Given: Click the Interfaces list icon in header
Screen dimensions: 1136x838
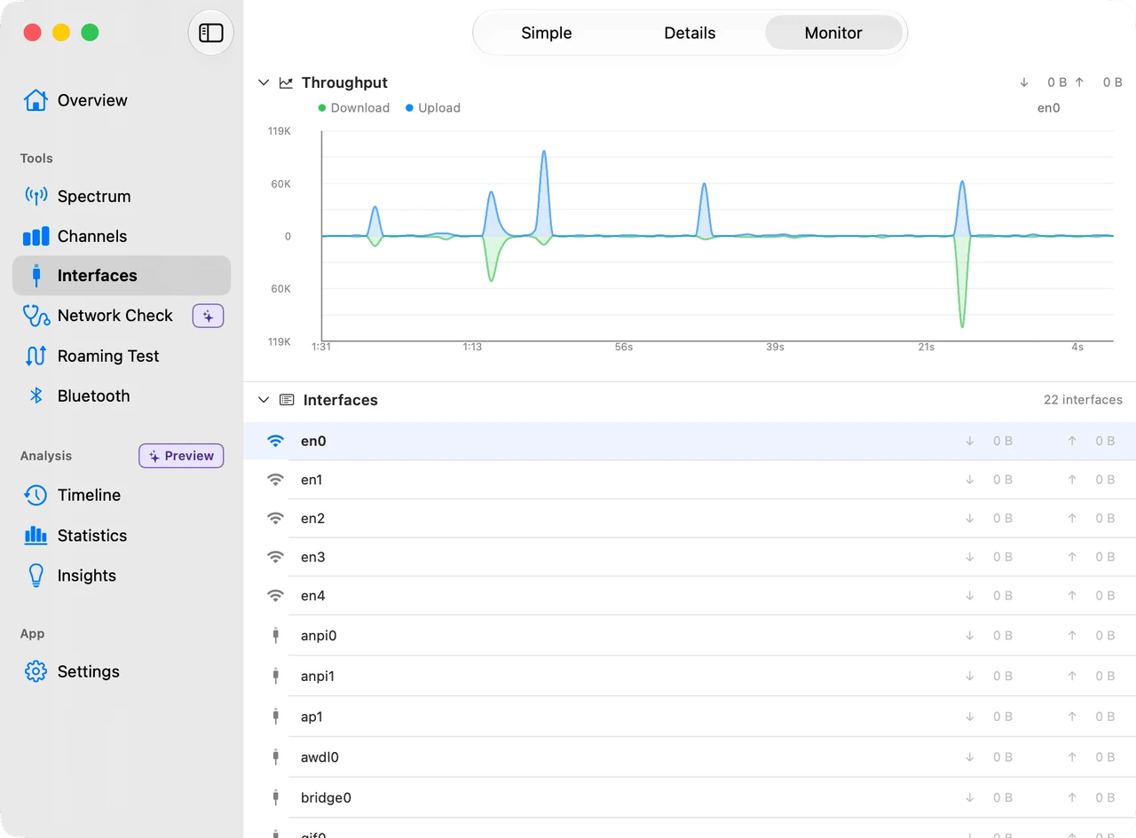Looking at the screenshot, I should [x=287, y=400].
